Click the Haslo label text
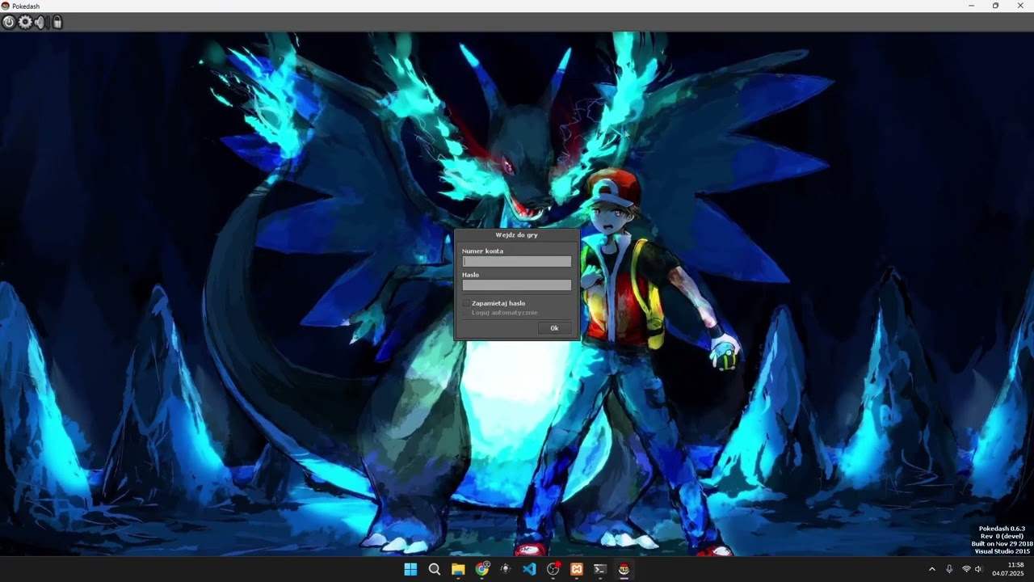The image size is (1034, 582). [470, 275]
